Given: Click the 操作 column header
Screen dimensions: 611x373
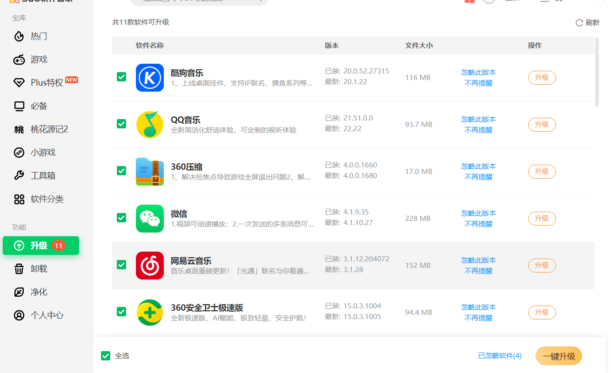Looking at the screenshot, I should click(535, 46).
